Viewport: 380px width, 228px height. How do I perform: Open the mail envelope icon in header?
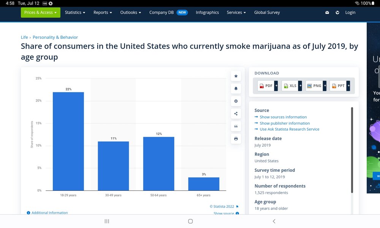pyautogui.click(x=327, y=13)
